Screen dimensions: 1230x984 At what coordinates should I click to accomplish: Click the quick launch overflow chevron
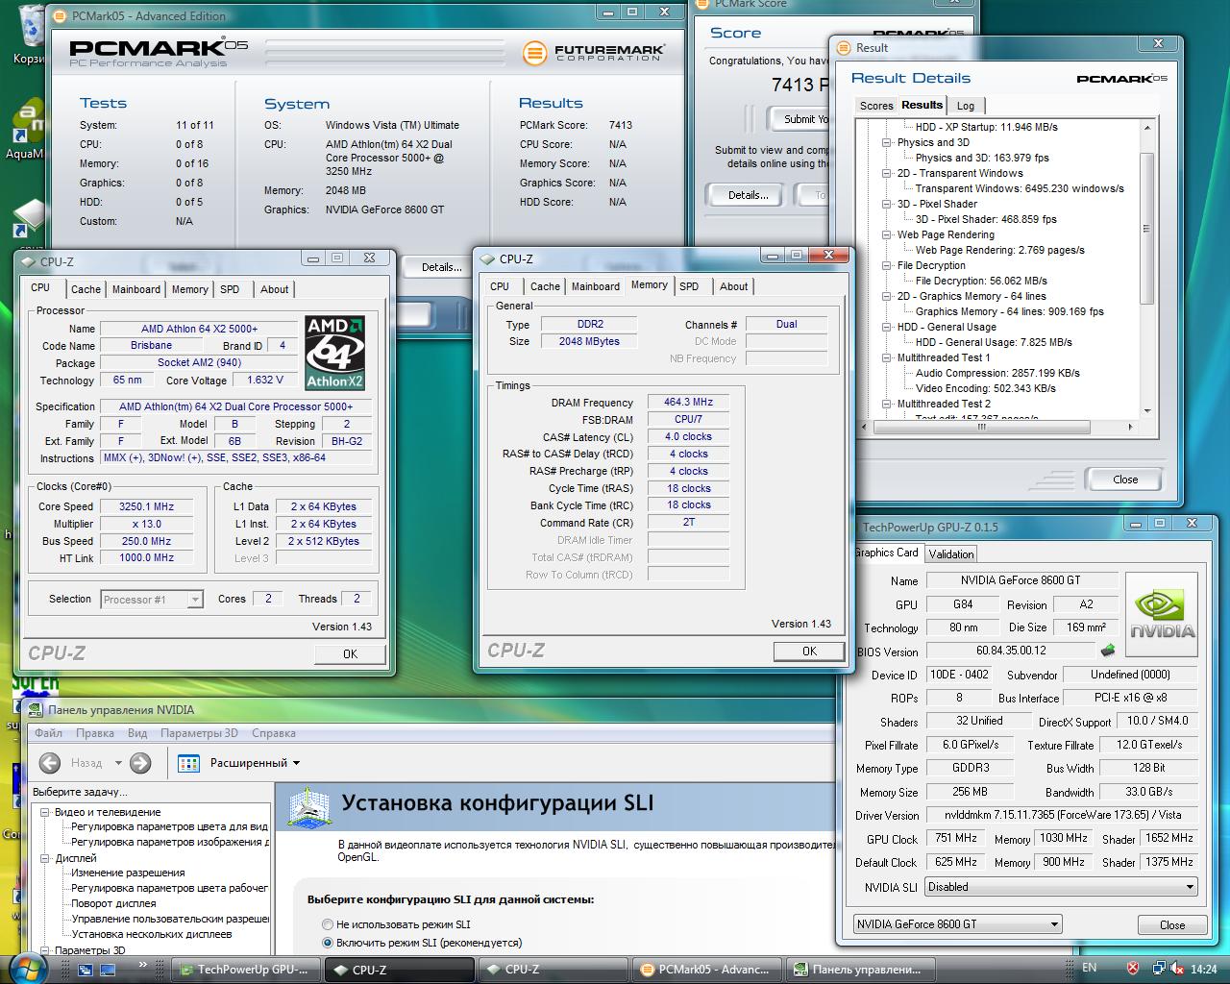point(143,964)
